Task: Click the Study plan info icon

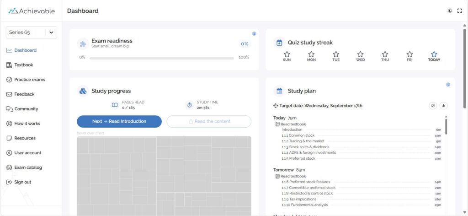Action: point(448,85)
